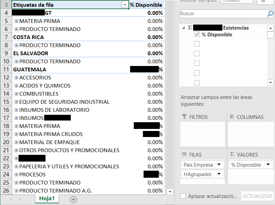275x205 pixels.
Task: Click worksheet vertical scroll down arrow
Action: click(x=170, y=192)
